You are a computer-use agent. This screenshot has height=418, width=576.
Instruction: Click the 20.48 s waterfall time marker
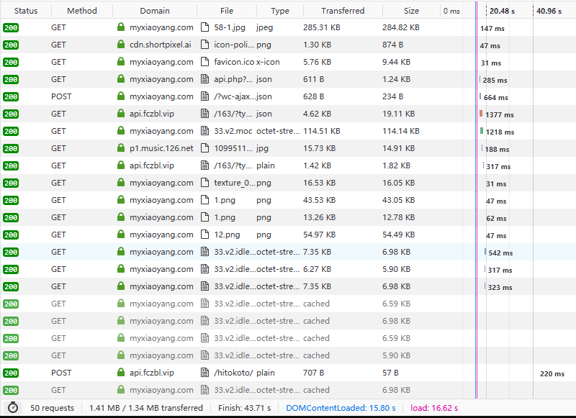click(502, 11)
